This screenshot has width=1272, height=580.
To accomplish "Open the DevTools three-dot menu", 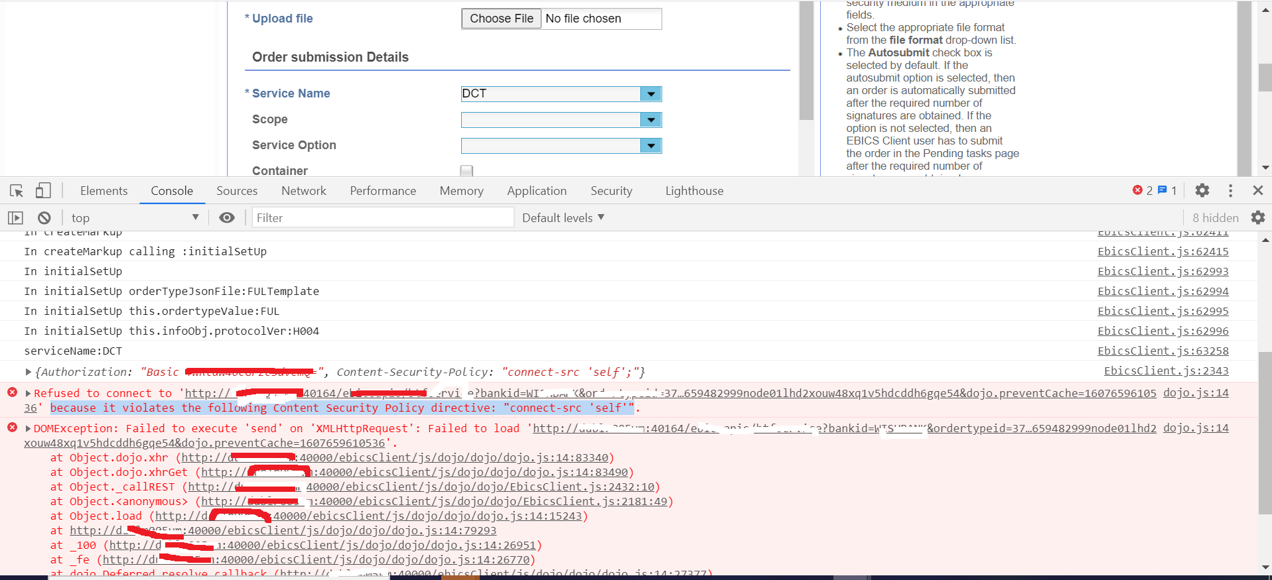I will click(1231, 191).
